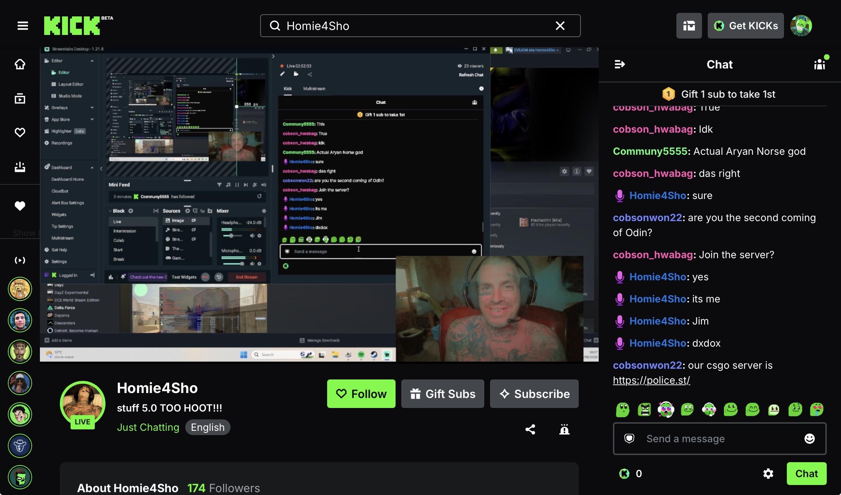The height and width of the screenshot is (495, 841).
Task: Click the green KICK logo
Action: tap(72, 26)
